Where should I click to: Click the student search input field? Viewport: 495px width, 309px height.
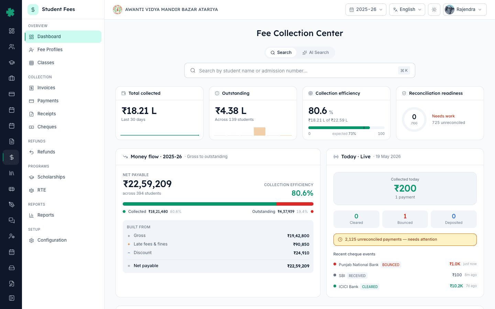[300, 70]
